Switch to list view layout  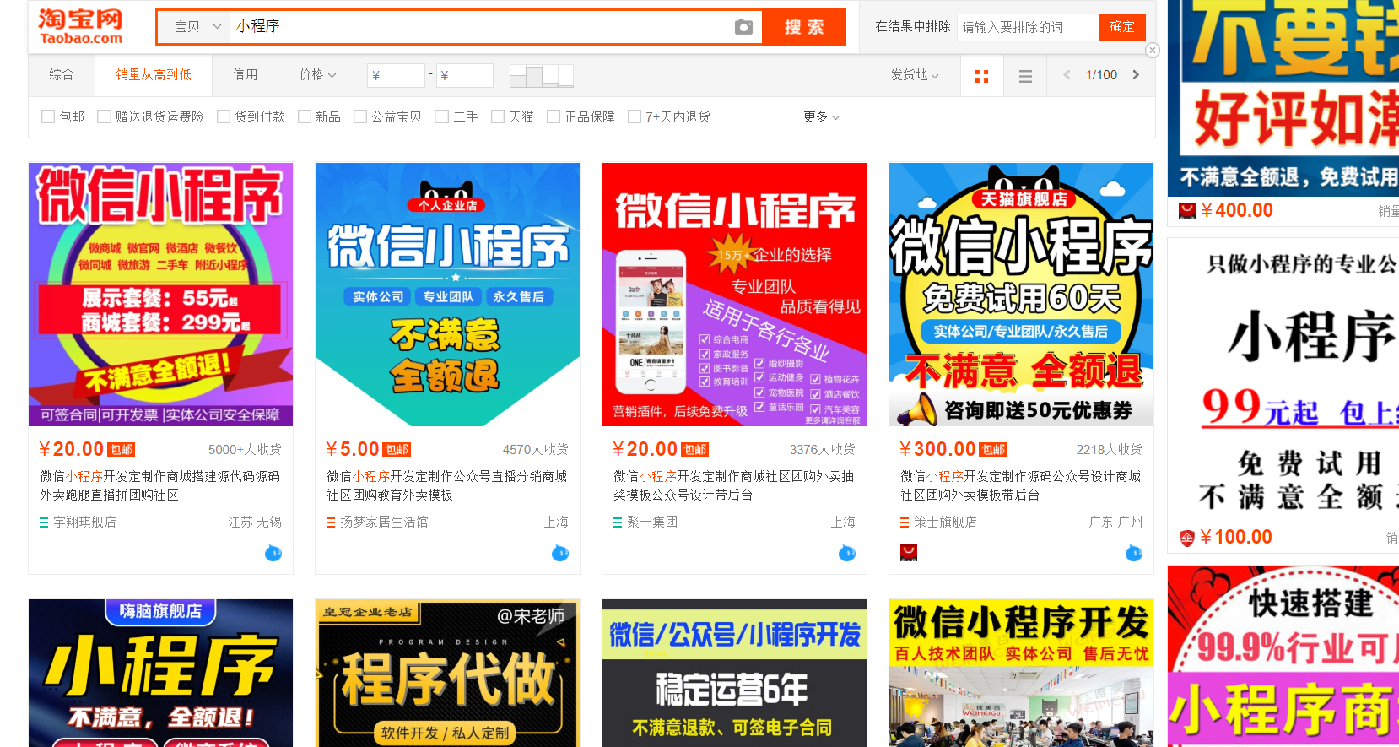[x=1025, y=76]
